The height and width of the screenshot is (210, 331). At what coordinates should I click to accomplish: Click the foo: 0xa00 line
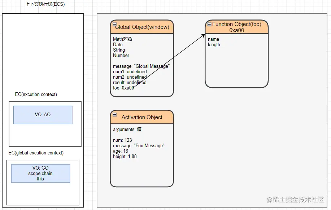click(123, 88)
